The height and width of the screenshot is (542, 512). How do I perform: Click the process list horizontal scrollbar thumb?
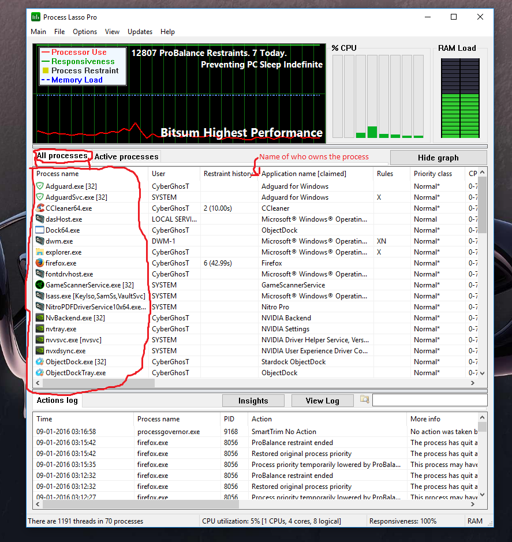99,383
